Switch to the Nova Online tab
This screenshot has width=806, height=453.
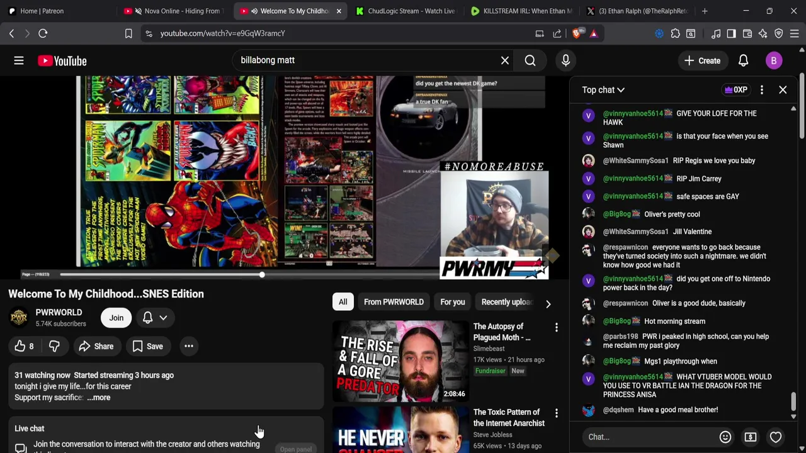175,11
